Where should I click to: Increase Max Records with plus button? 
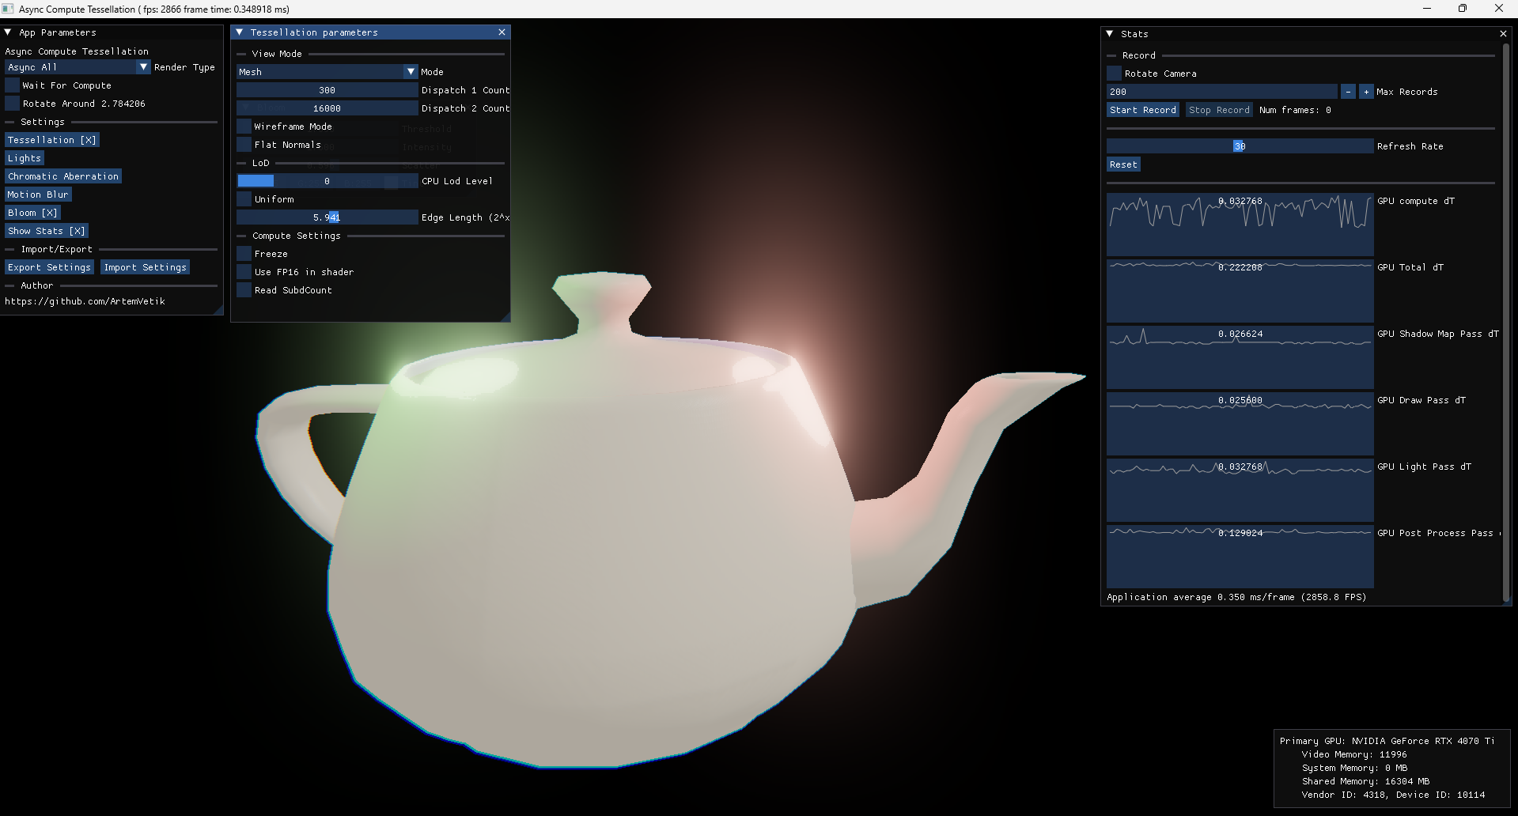coord(1366,92)
